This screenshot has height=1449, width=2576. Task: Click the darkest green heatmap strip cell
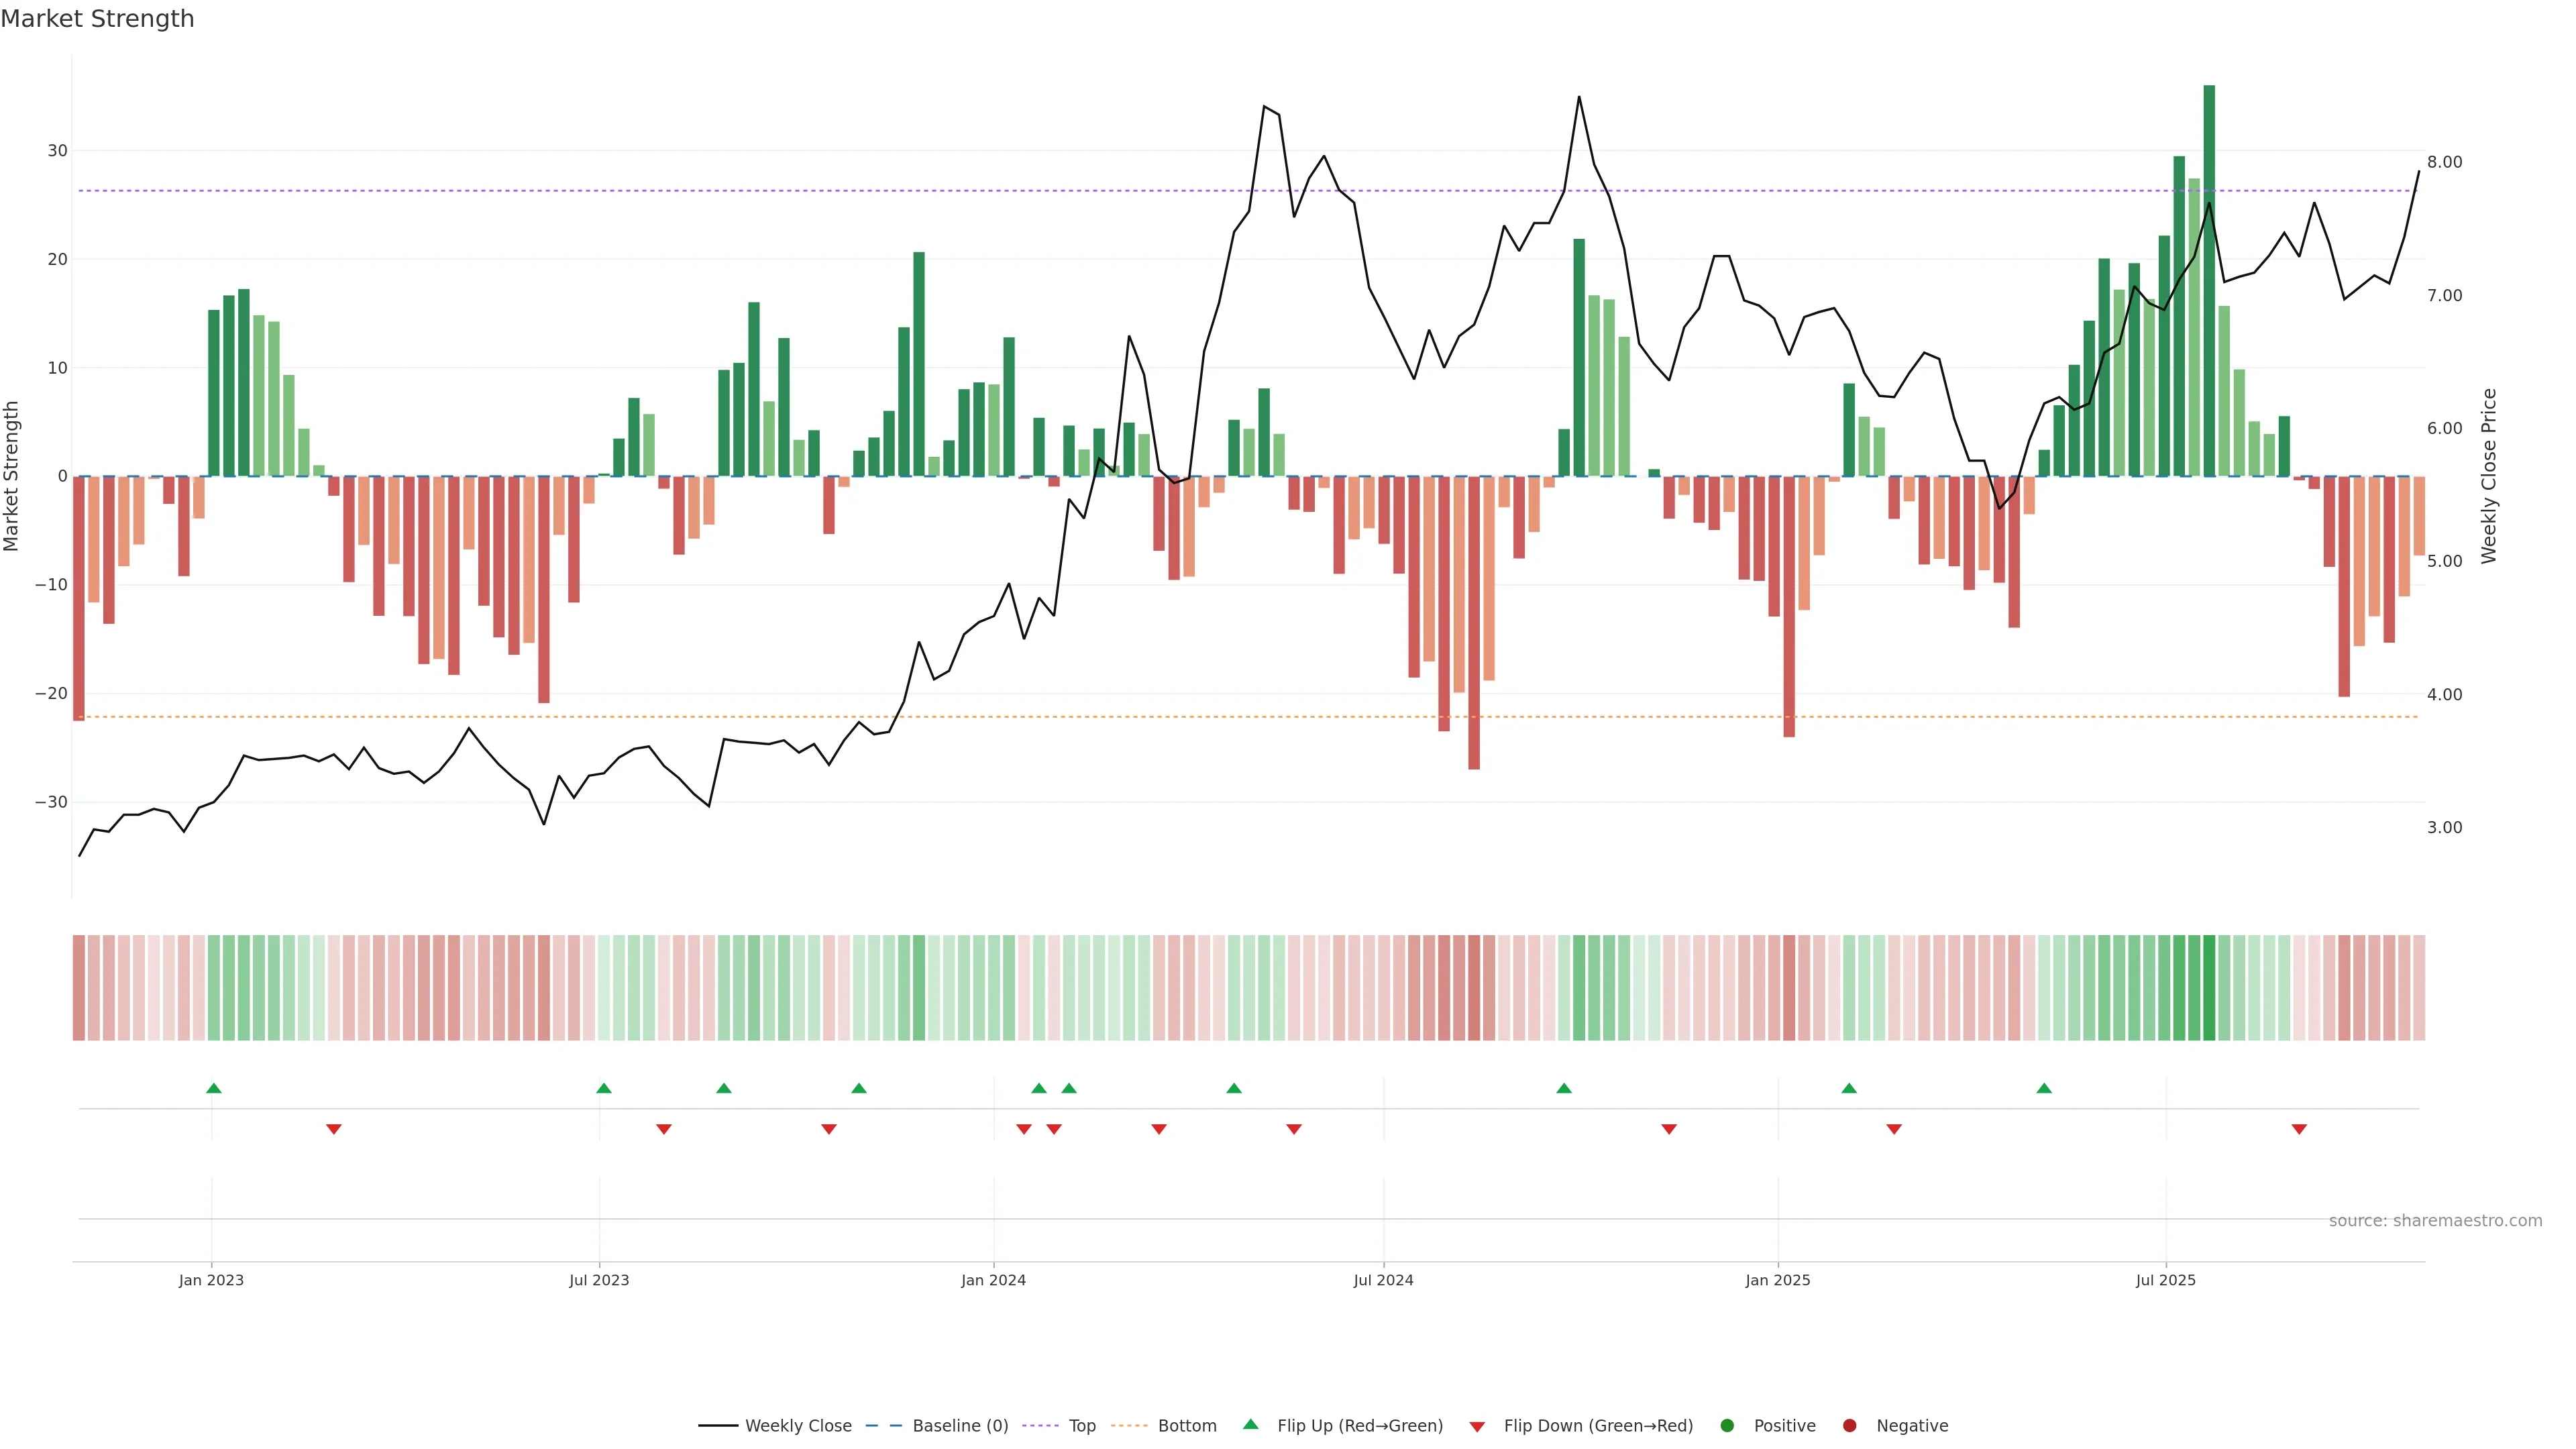tap(2209, 987)
